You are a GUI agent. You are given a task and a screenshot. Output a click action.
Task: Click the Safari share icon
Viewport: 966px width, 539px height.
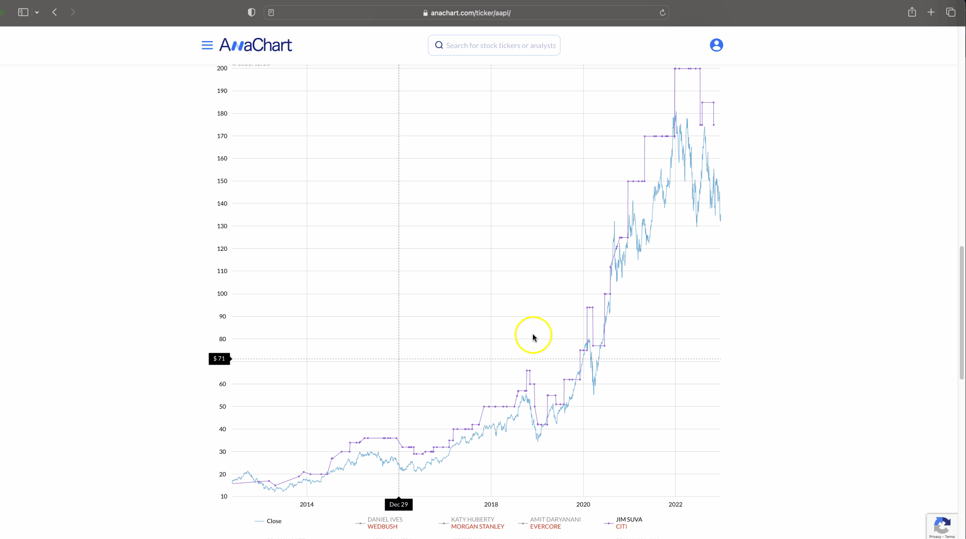(x=912, y=12)
